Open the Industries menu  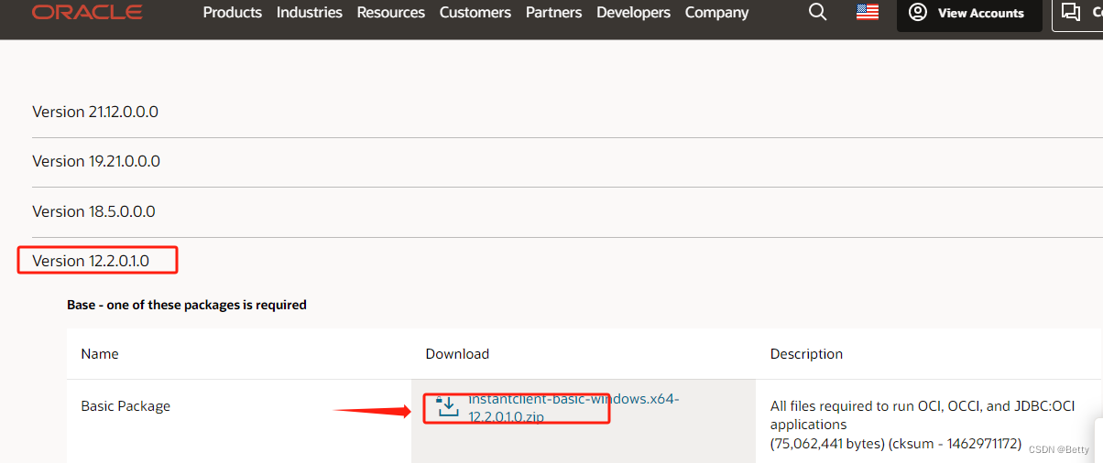point(309,13)
